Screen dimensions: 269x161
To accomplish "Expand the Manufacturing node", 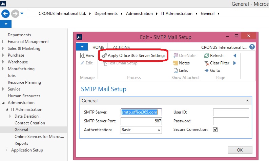I will click(x=3, y=69).
